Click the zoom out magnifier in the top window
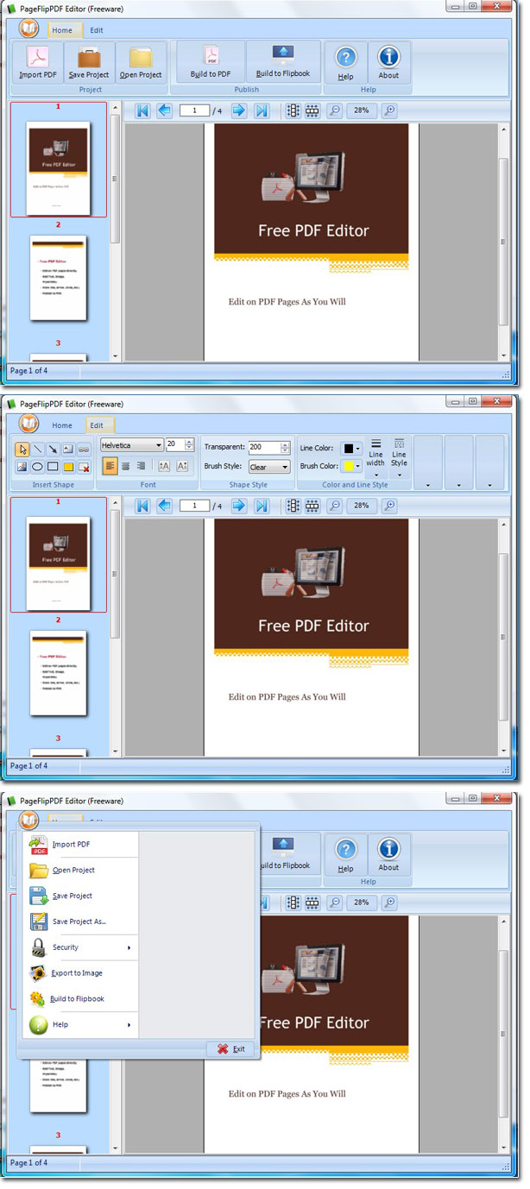Viewport: 530px width, 1189px height. coord(335,110)
